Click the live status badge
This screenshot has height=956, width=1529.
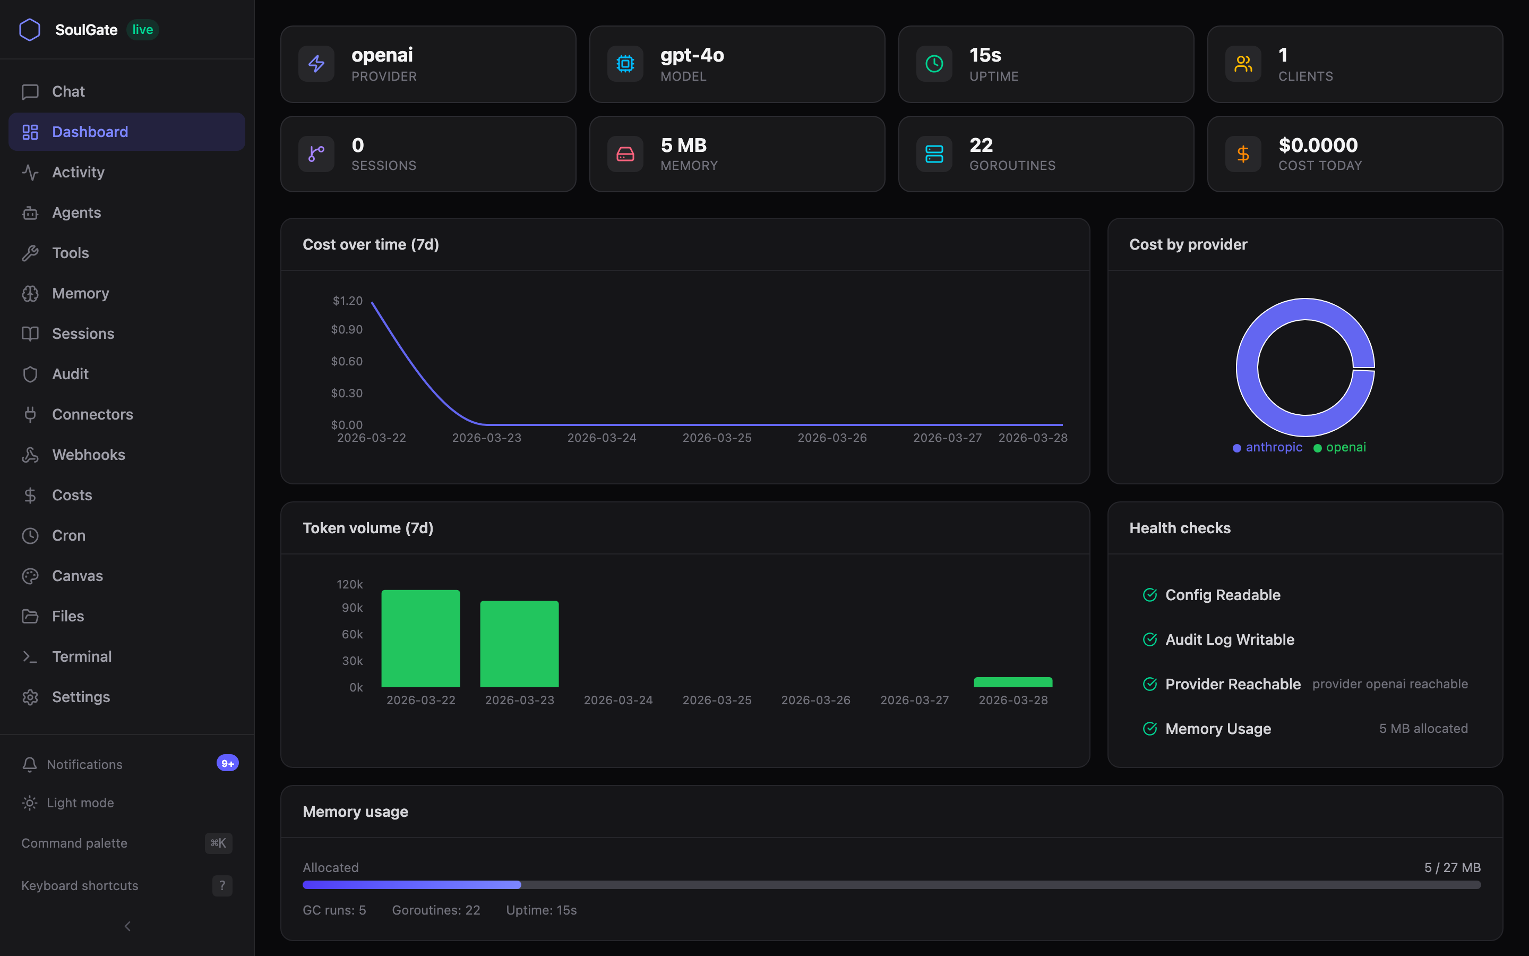(x=142, y=30)
